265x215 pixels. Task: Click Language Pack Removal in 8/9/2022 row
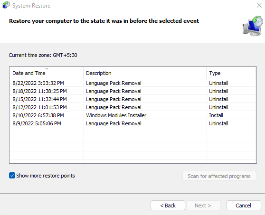(x=114, y=123)
